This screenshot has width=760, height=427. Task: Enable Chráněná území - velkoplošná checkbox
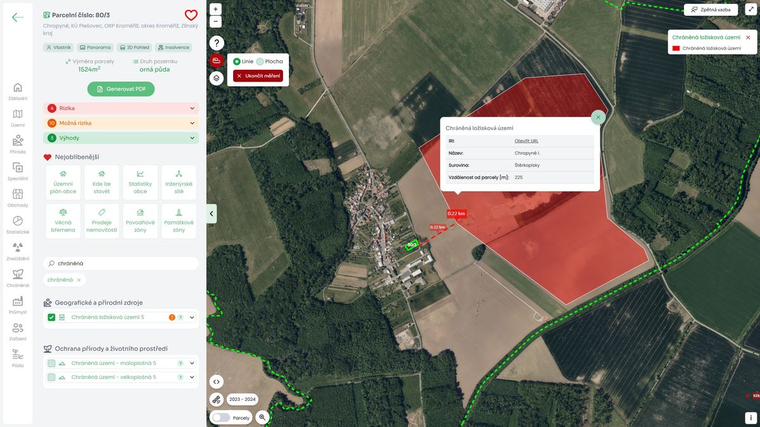click(51, 378)
